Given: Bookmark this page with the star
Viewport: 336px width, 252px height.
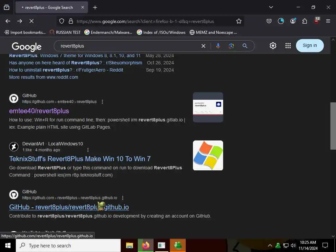Looking at the screenshot, I should 239,21.
